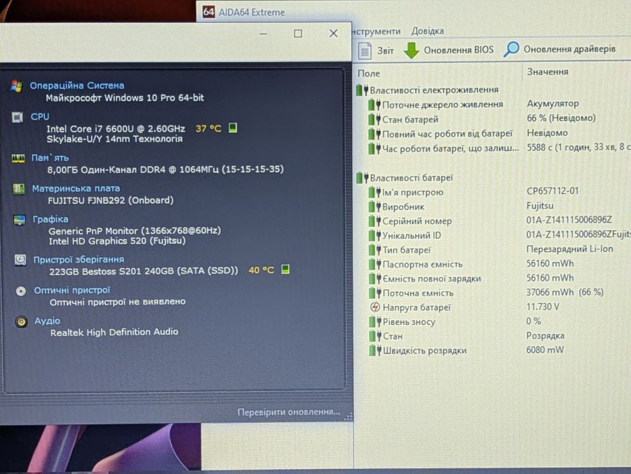
Task: Click the motherboard icon beside Материнська плата
Action: 18,188
